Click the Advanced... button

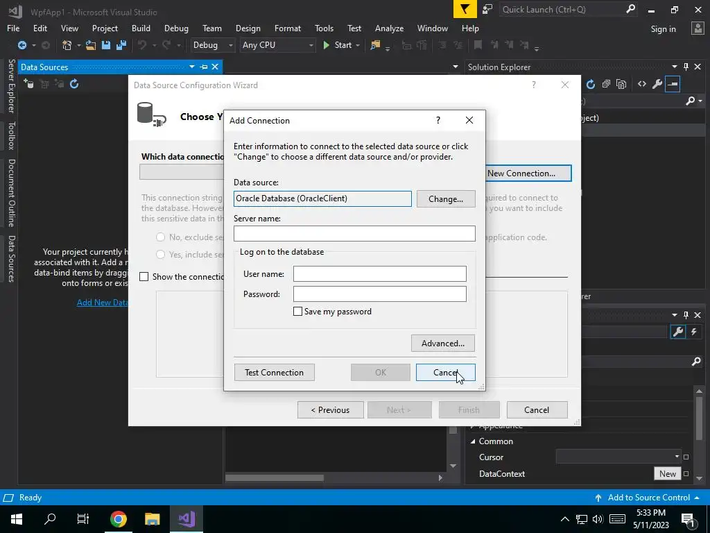coord(443,343)
